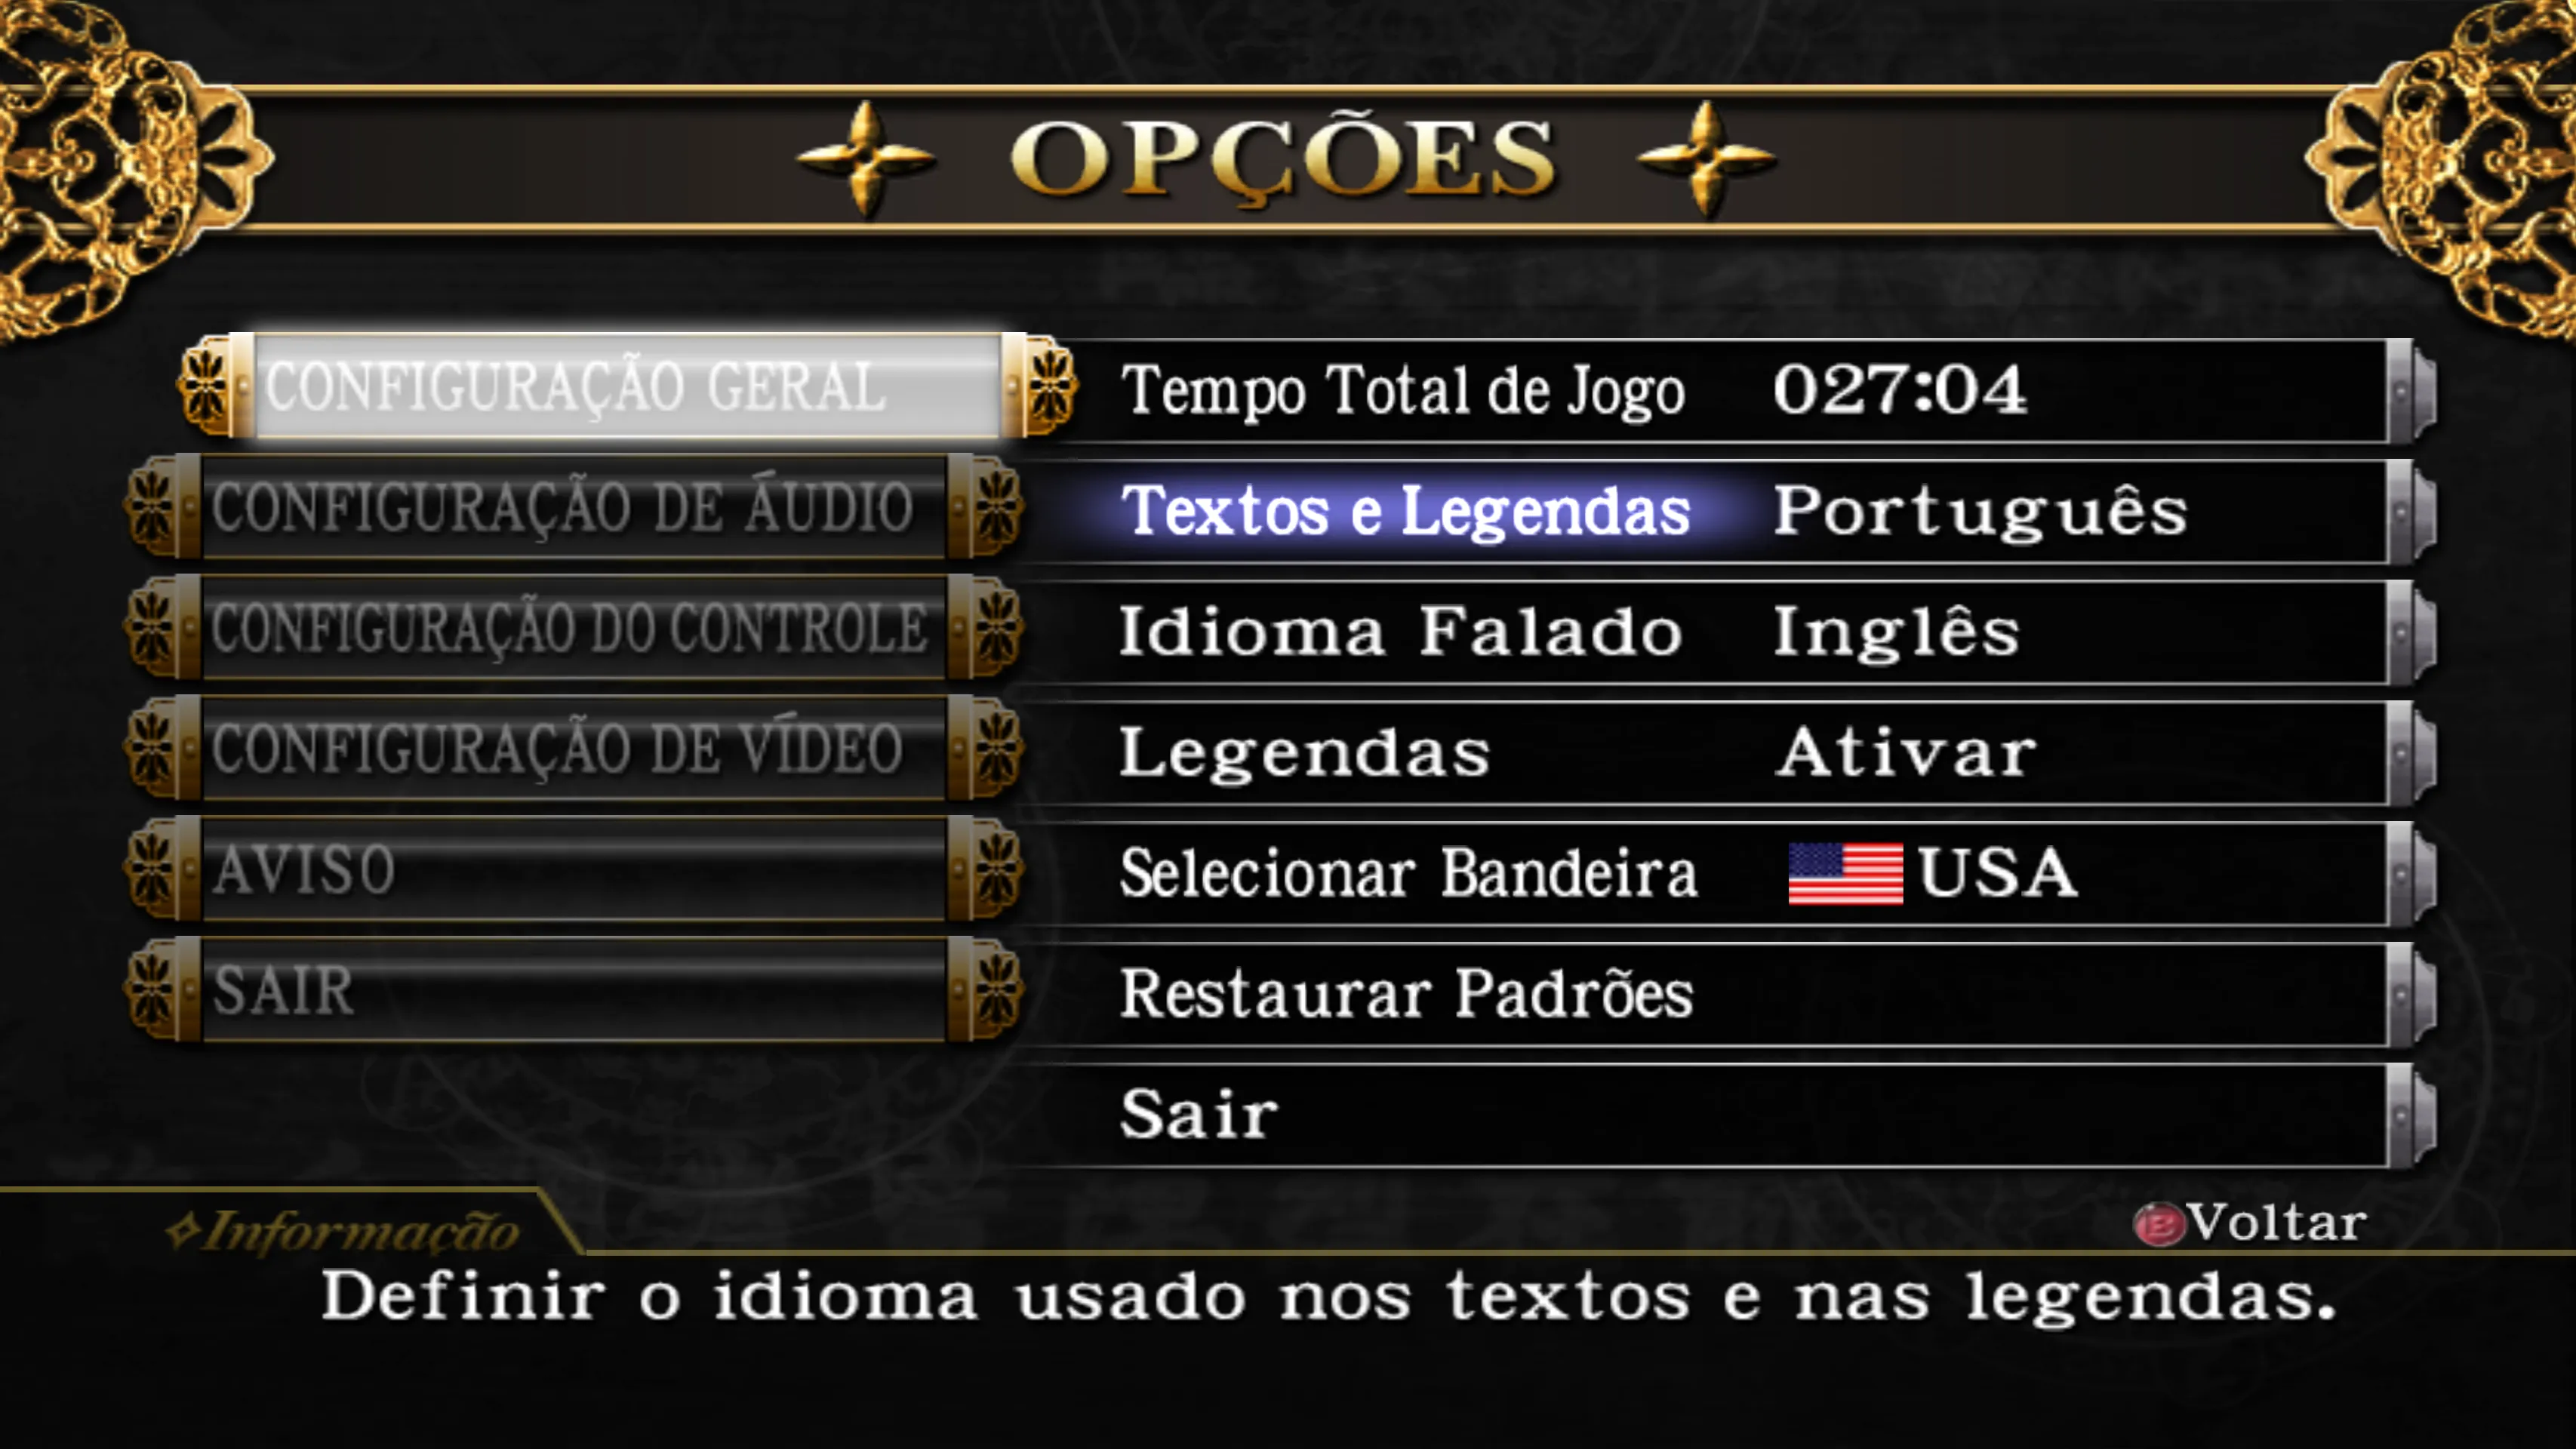Select Sair in the right options list
Screen dimensions: 2576x1449
click(x=1199, y=1114)
